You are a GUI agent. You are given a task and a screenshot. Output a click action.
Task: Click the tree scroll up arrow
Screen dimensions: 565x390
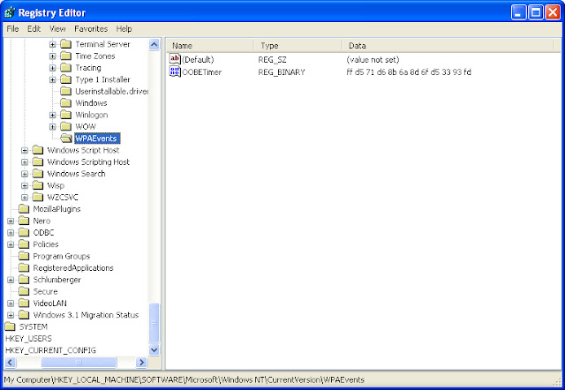[x=154, y=45]
